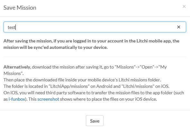Place cursor on the word test
This screenshot has width=190, height=129.
click(x=11, y=27)
